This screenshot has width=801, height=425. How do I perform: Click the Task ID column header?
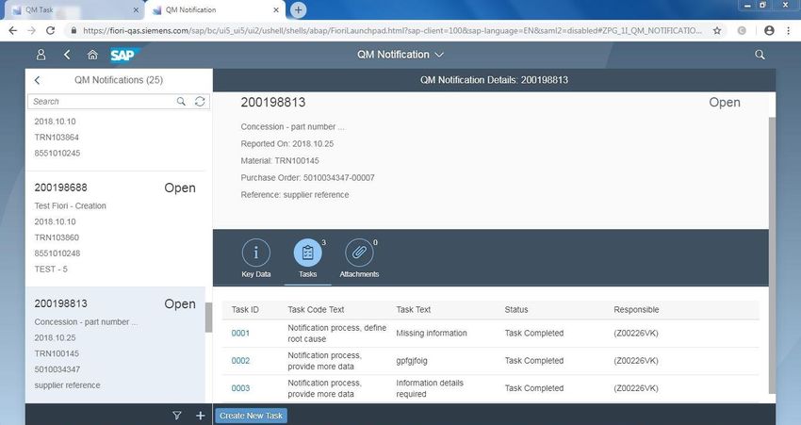(245, 309)
